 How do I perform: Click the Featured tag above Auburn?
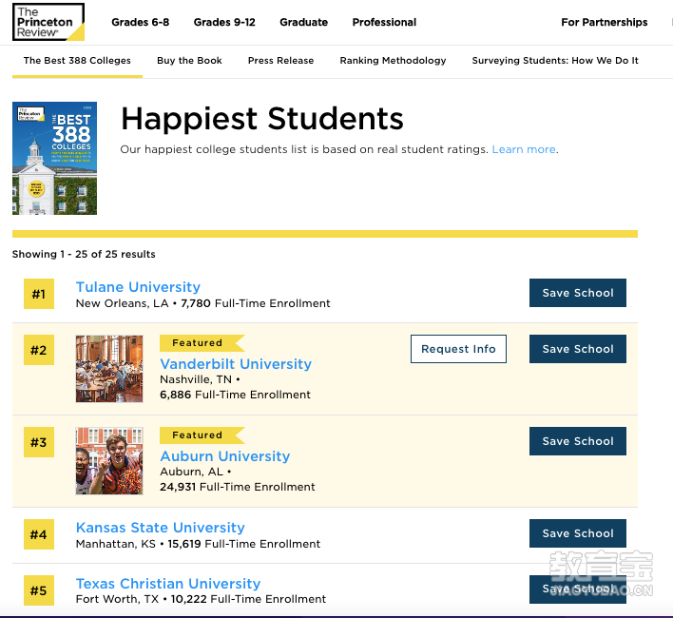tap(202, 435)
